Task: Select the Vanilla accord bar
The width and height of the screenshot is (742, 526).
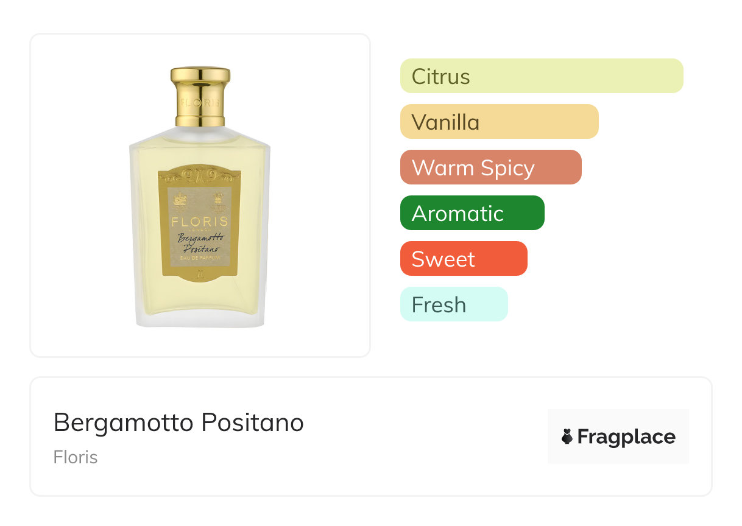Action: click(x=499, y=122)
